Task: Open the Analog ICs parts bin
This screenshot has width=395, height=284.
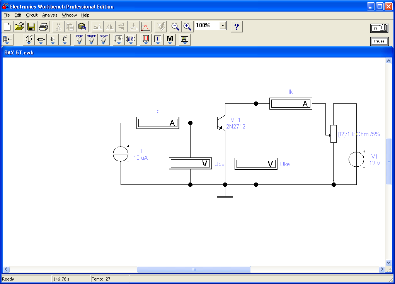Action: 79,39
